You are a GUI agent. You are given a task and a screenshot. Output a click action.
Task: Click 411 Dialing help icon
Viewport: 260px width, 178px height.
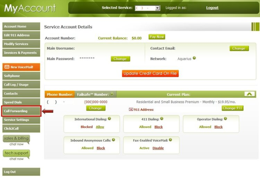[162, 119]
